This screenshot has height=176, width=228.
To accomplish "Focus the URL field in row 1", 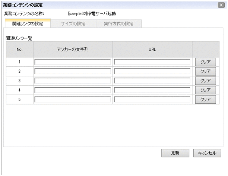I will click(x=152, y=62).
